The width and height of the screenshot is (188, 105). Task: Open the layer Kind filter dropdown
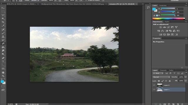[x=158, y=73]
